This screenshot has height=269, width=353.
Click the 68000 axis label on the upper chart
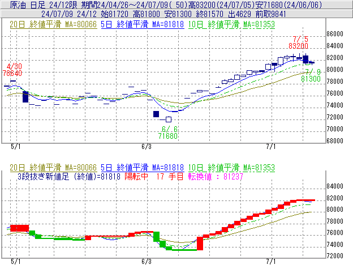(335, 141)
